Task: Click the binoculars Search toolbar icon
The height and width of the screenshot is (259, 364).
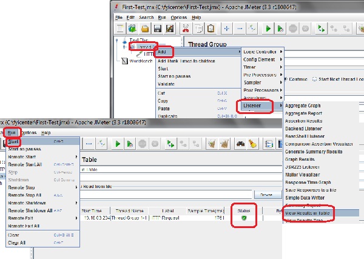Action: (240, 144)
